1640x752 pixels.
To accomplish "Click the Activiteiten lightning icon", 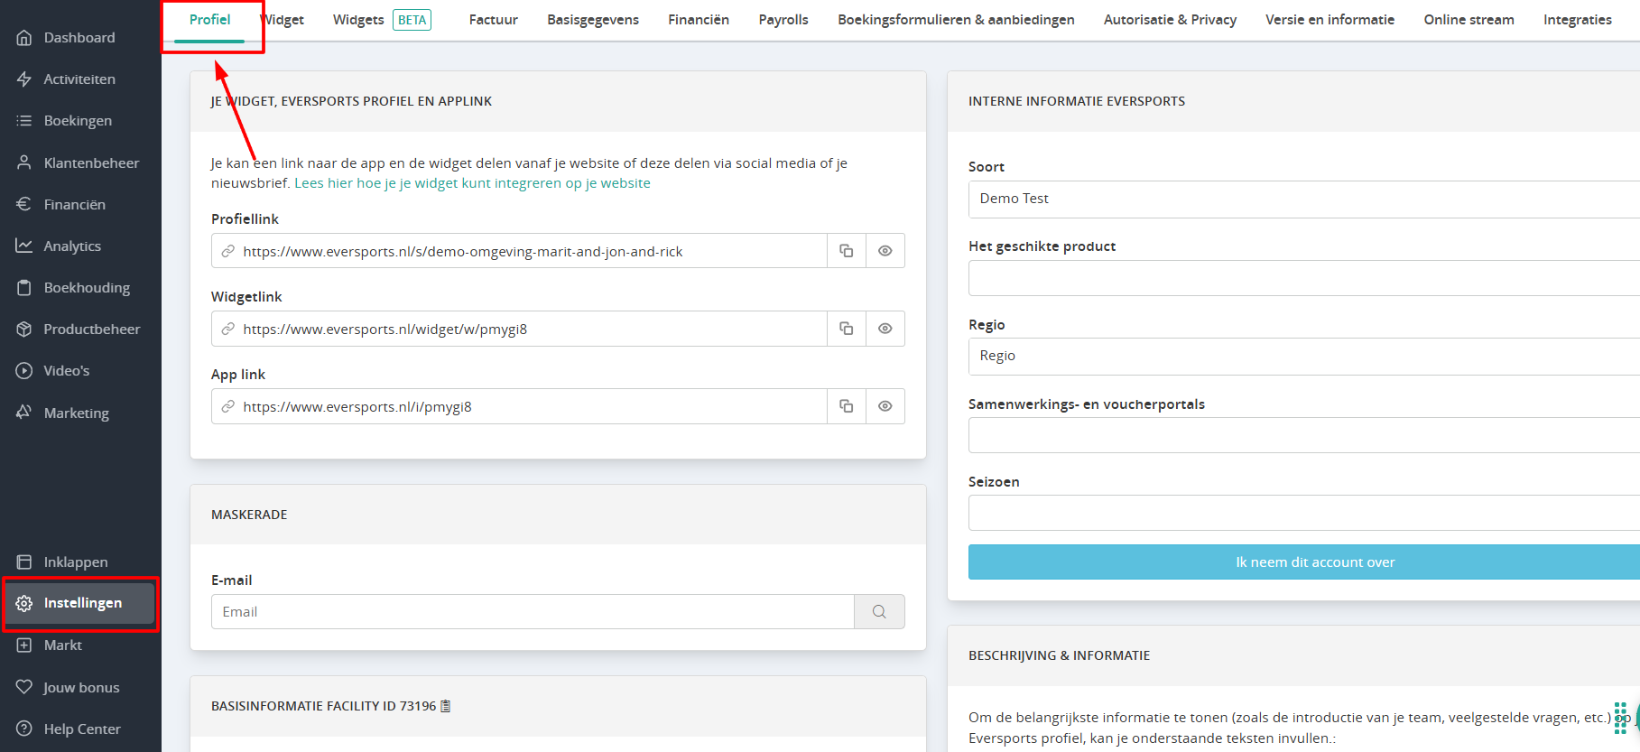I will (x=24, y=79).
